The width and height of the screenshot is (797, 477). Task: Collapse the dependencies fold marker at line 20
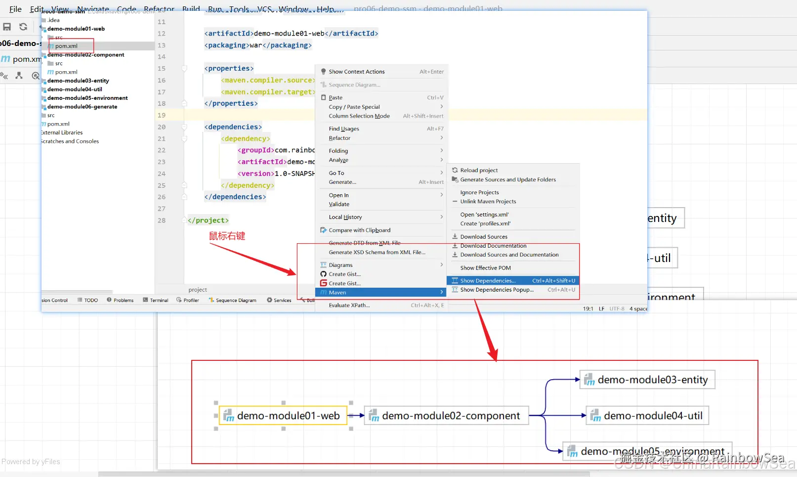click(x=184, y=127)
